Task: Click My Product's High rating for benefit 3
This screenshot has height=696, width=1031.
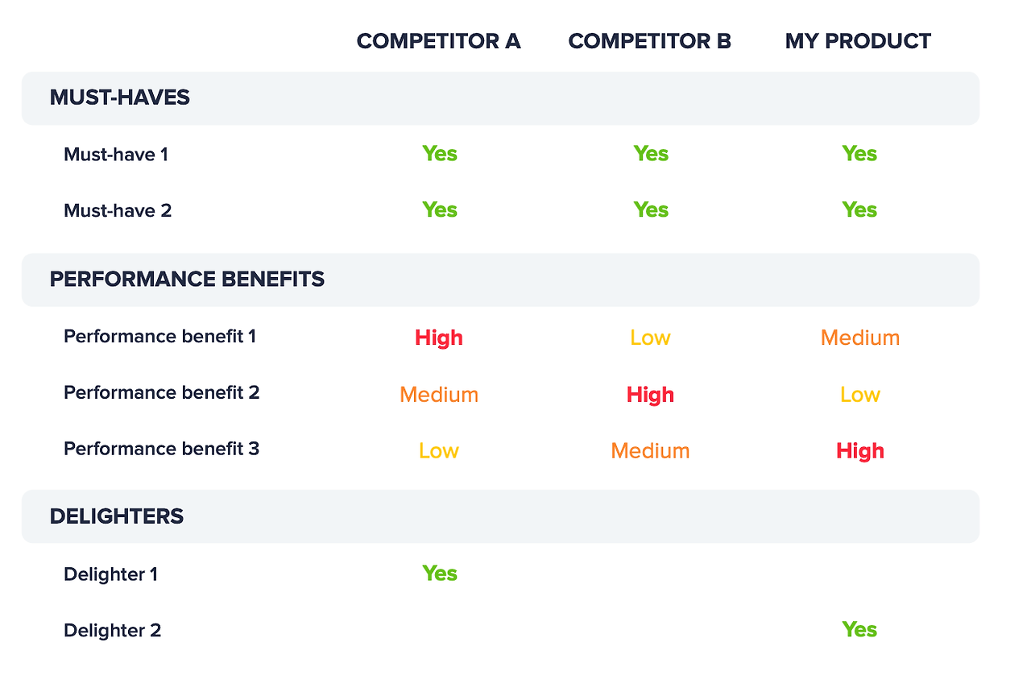Action: tap(860, 451)
